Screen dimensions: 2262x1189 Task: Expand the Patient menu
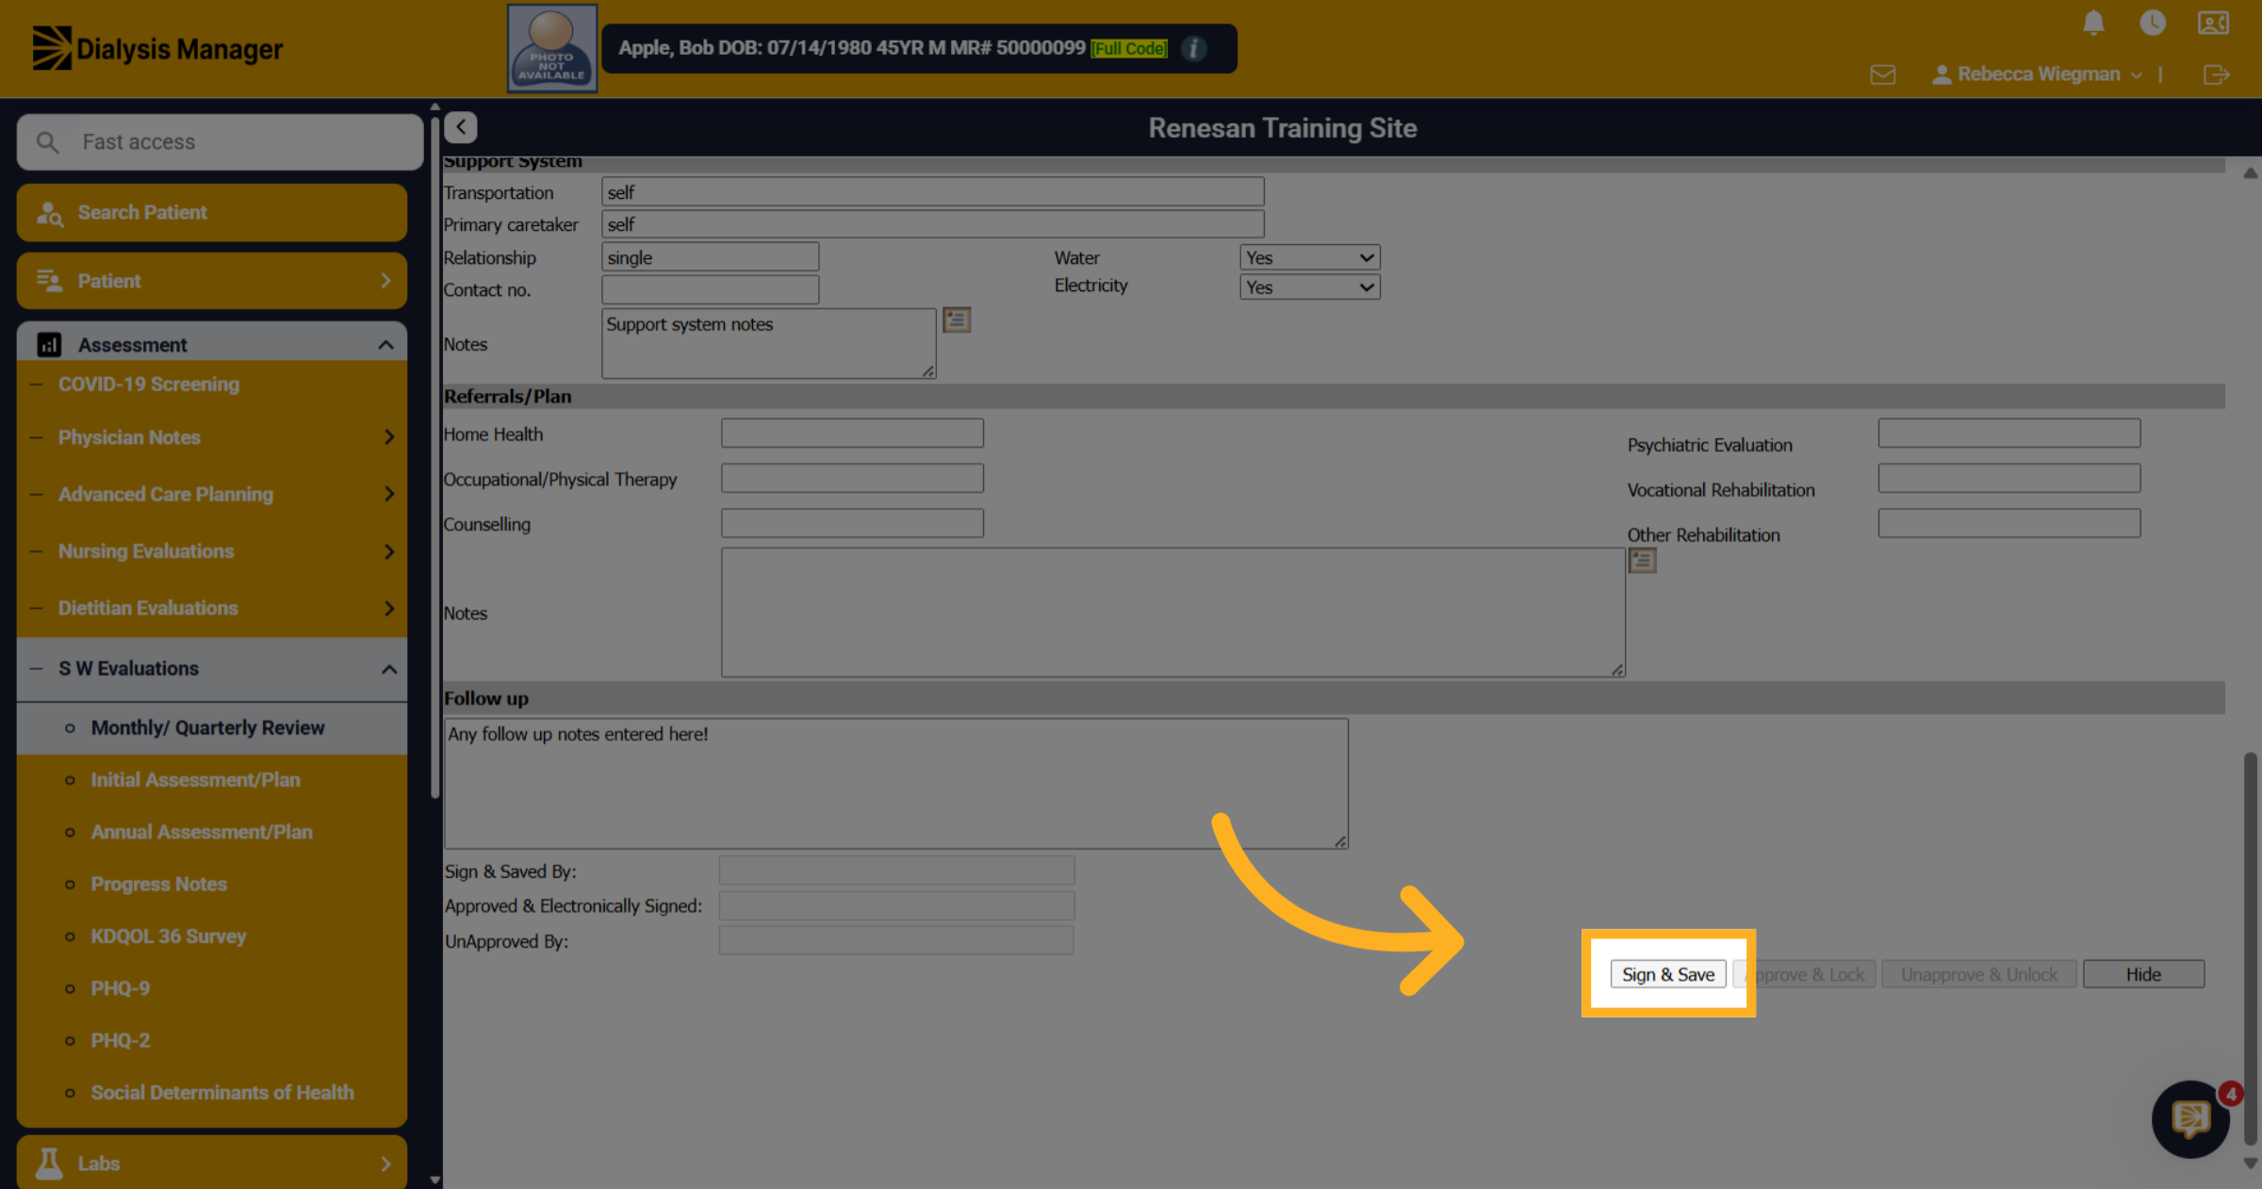pos(212,281)
